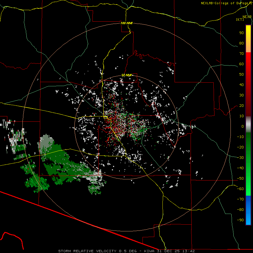The width and height of the screenshot is (253, 253).
Task: Click the 20 value on velocity scale
Action: 241,106
